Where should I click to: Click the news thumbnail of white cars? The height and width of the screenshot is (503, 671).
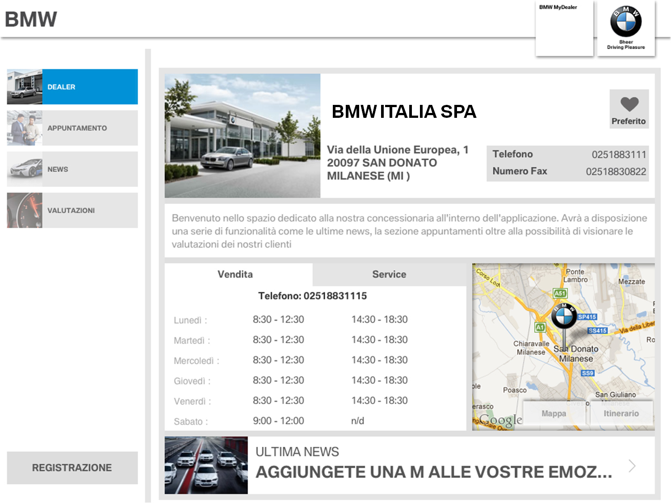click(x=206, y=465)
